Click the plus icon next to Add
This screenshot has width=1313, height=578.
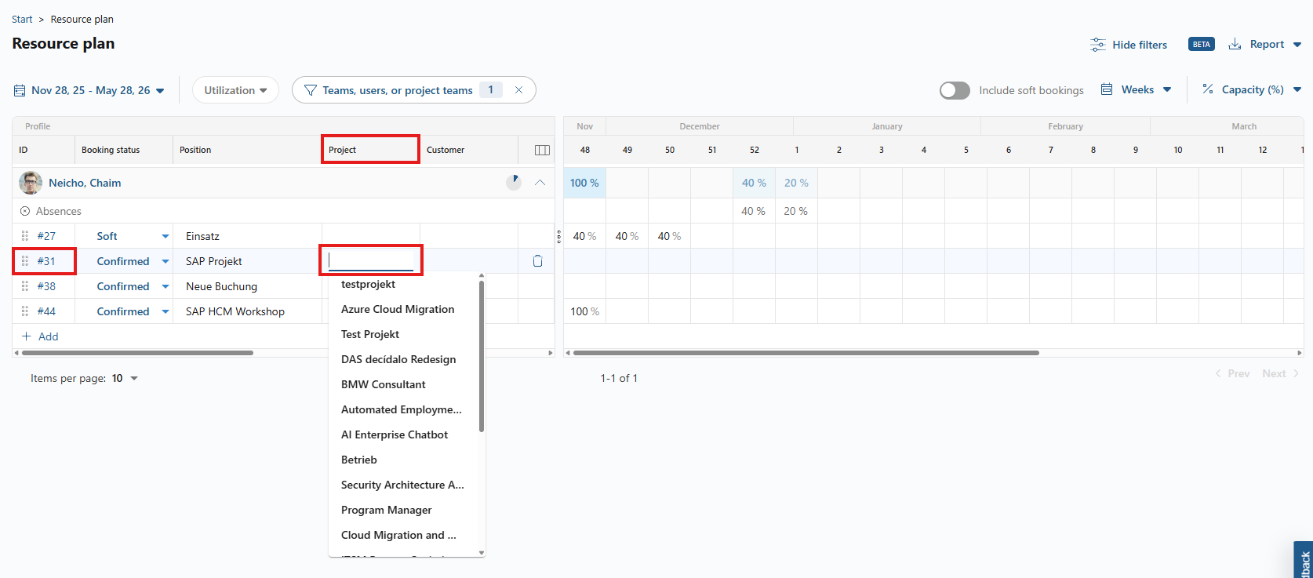click(x=27, y=336)
